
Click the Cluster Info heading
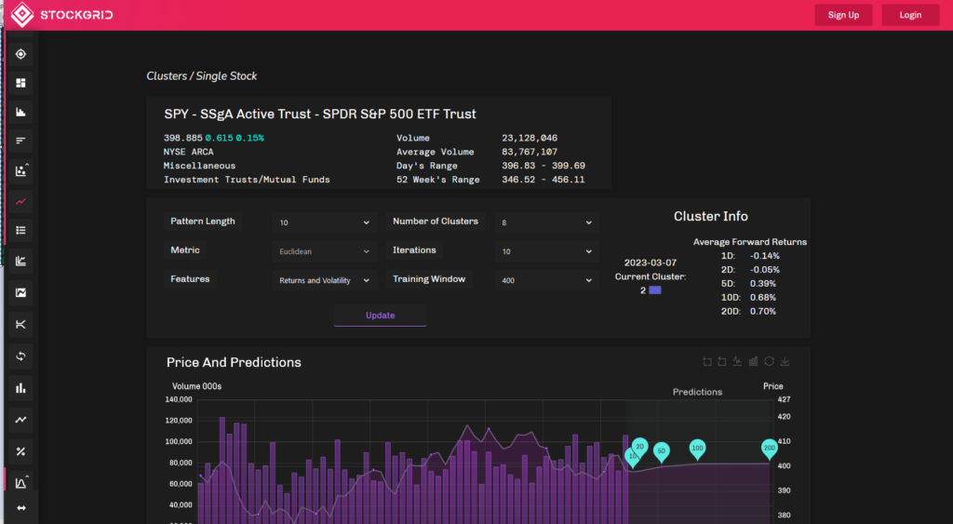tap(710, 217)
